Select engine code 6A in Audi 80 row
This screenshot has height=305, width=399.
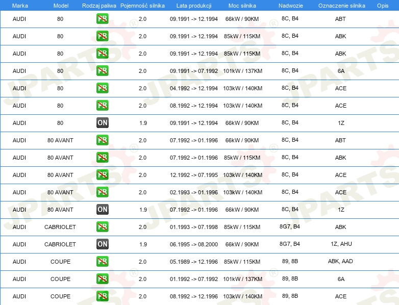(x=341, y=71)
